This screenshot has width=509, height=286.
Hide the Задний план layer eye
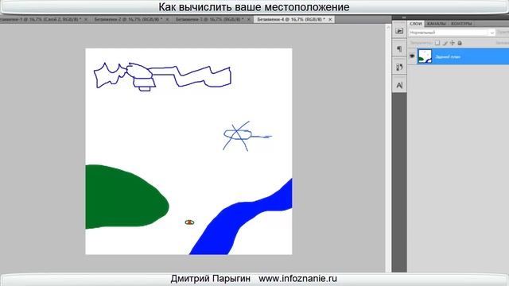pos(412,56)
